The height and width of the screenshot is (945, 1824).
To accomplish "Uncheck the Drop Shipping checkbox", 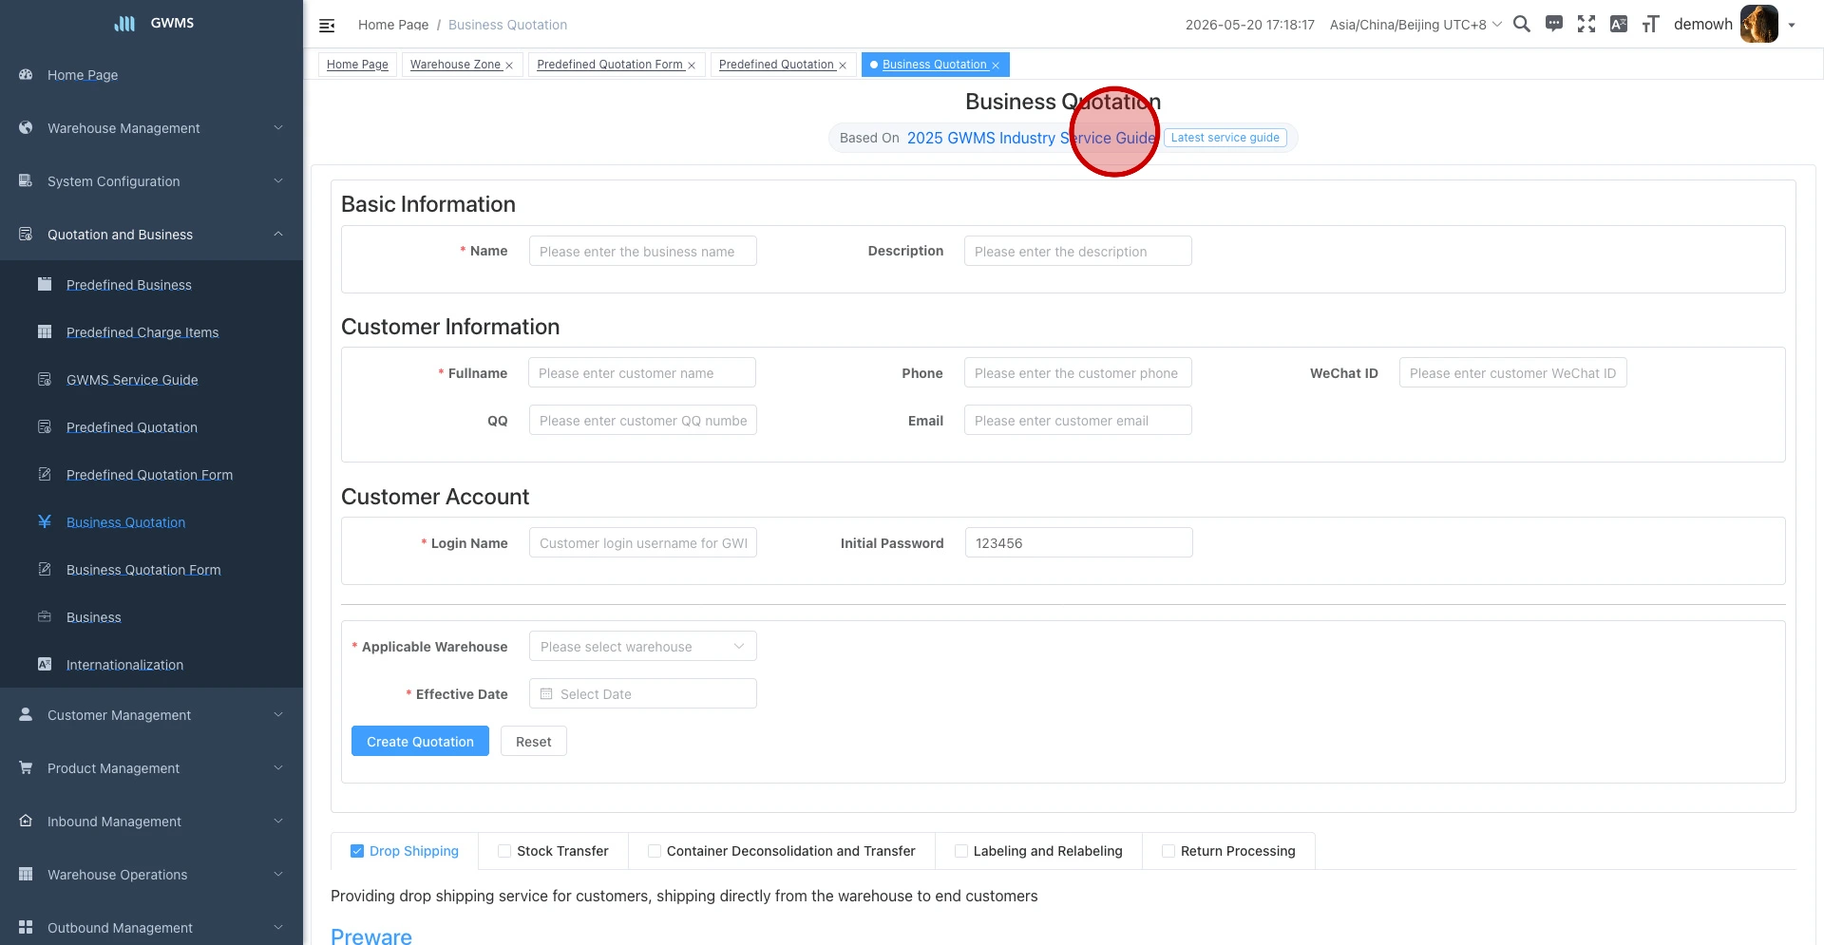I will 357,851.
